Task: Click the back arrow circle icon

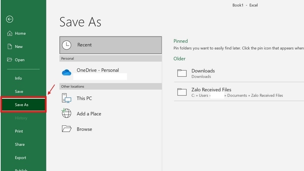Action: 9,19
